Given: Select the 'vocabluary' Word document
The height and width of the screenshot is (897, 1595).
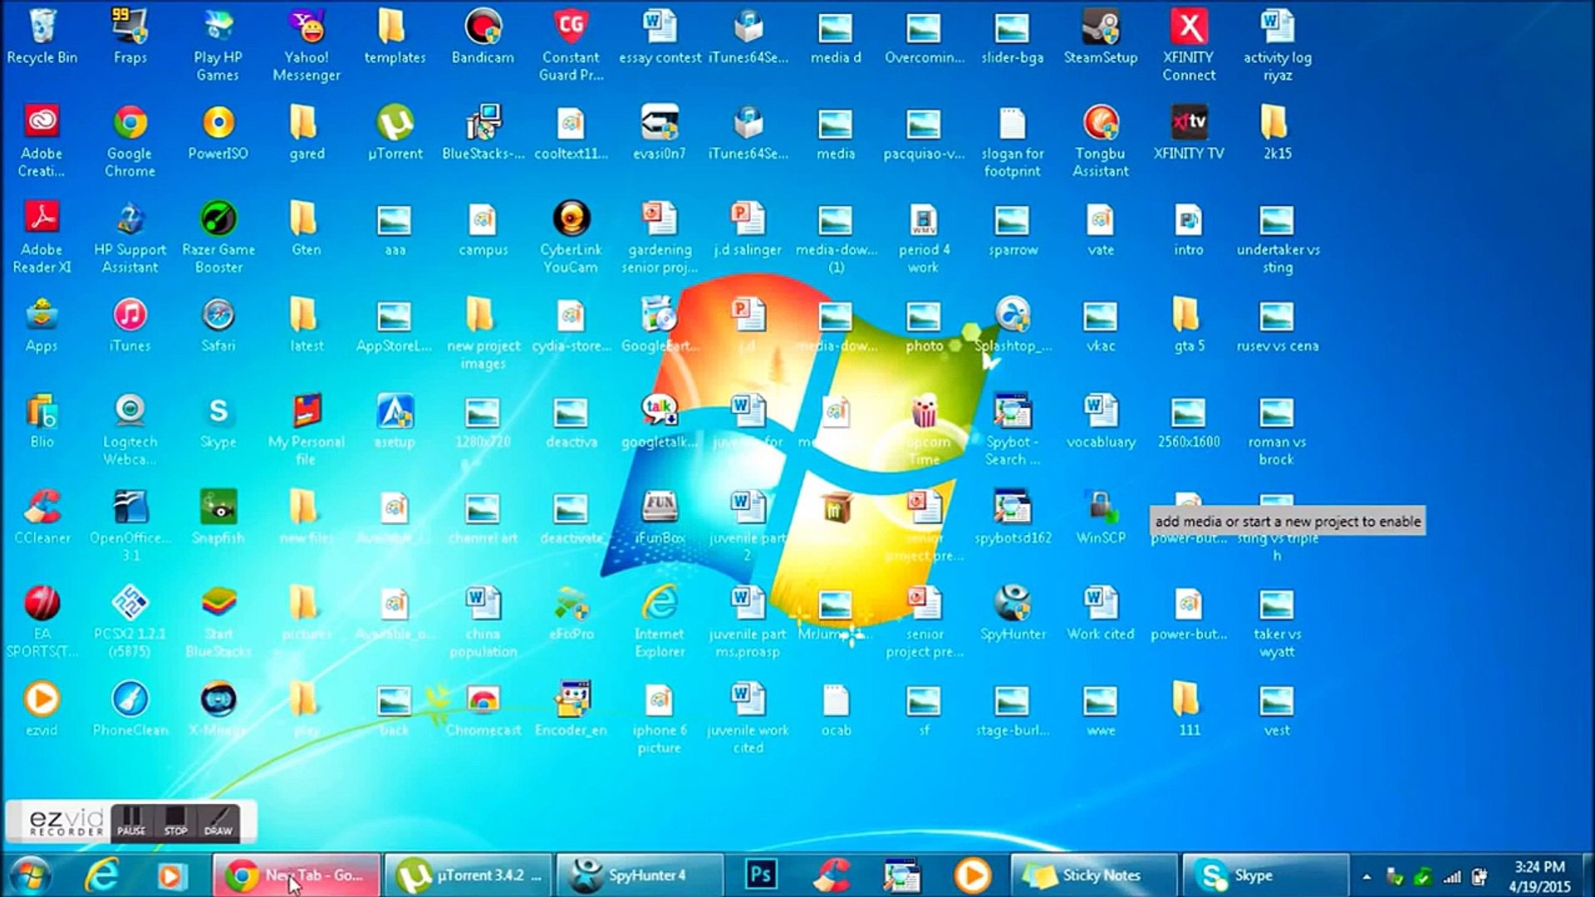Looking at the screenshot, I should point(1100,422).
